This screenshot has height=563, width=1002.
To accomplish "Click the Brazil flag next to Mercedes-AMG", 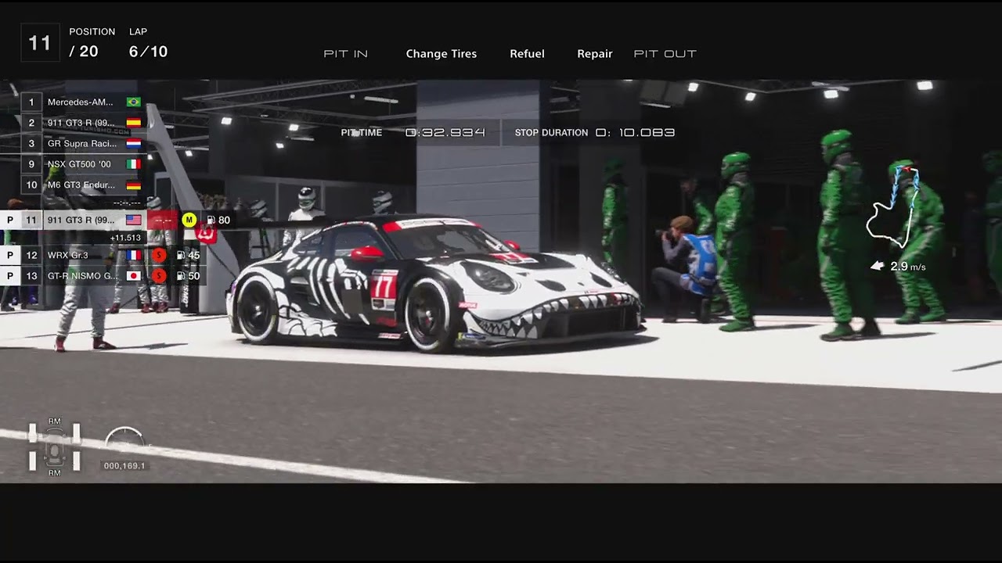I will click(x=133, y=102).
